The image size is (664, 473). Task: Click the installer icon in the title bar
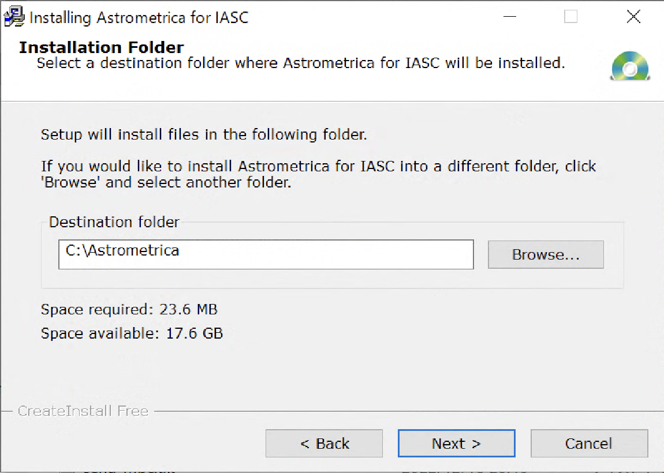(x=14, y=17)
